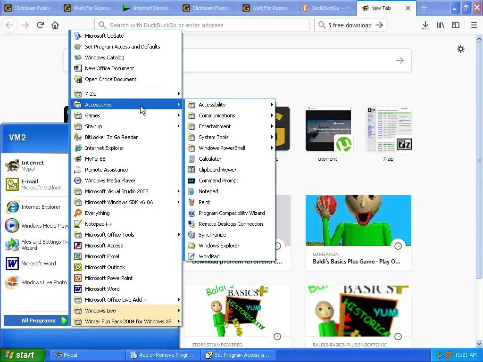Open the browser downloads arrow icon
Image resolution: width=483 pixels, height=362 pixels.
point(425,25)
